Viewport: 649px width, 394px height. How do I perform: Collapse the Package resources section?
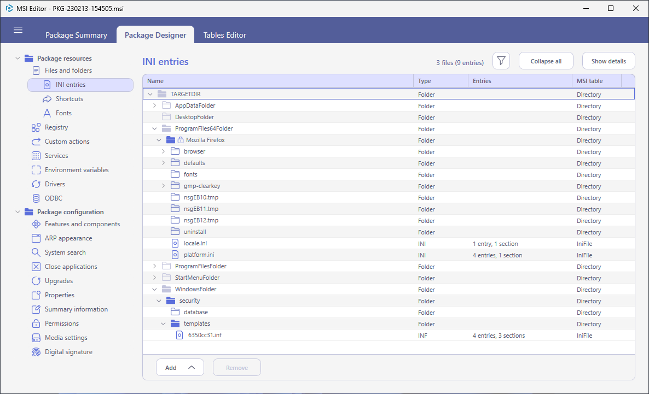pyautogui.click(x=18, y=58)
